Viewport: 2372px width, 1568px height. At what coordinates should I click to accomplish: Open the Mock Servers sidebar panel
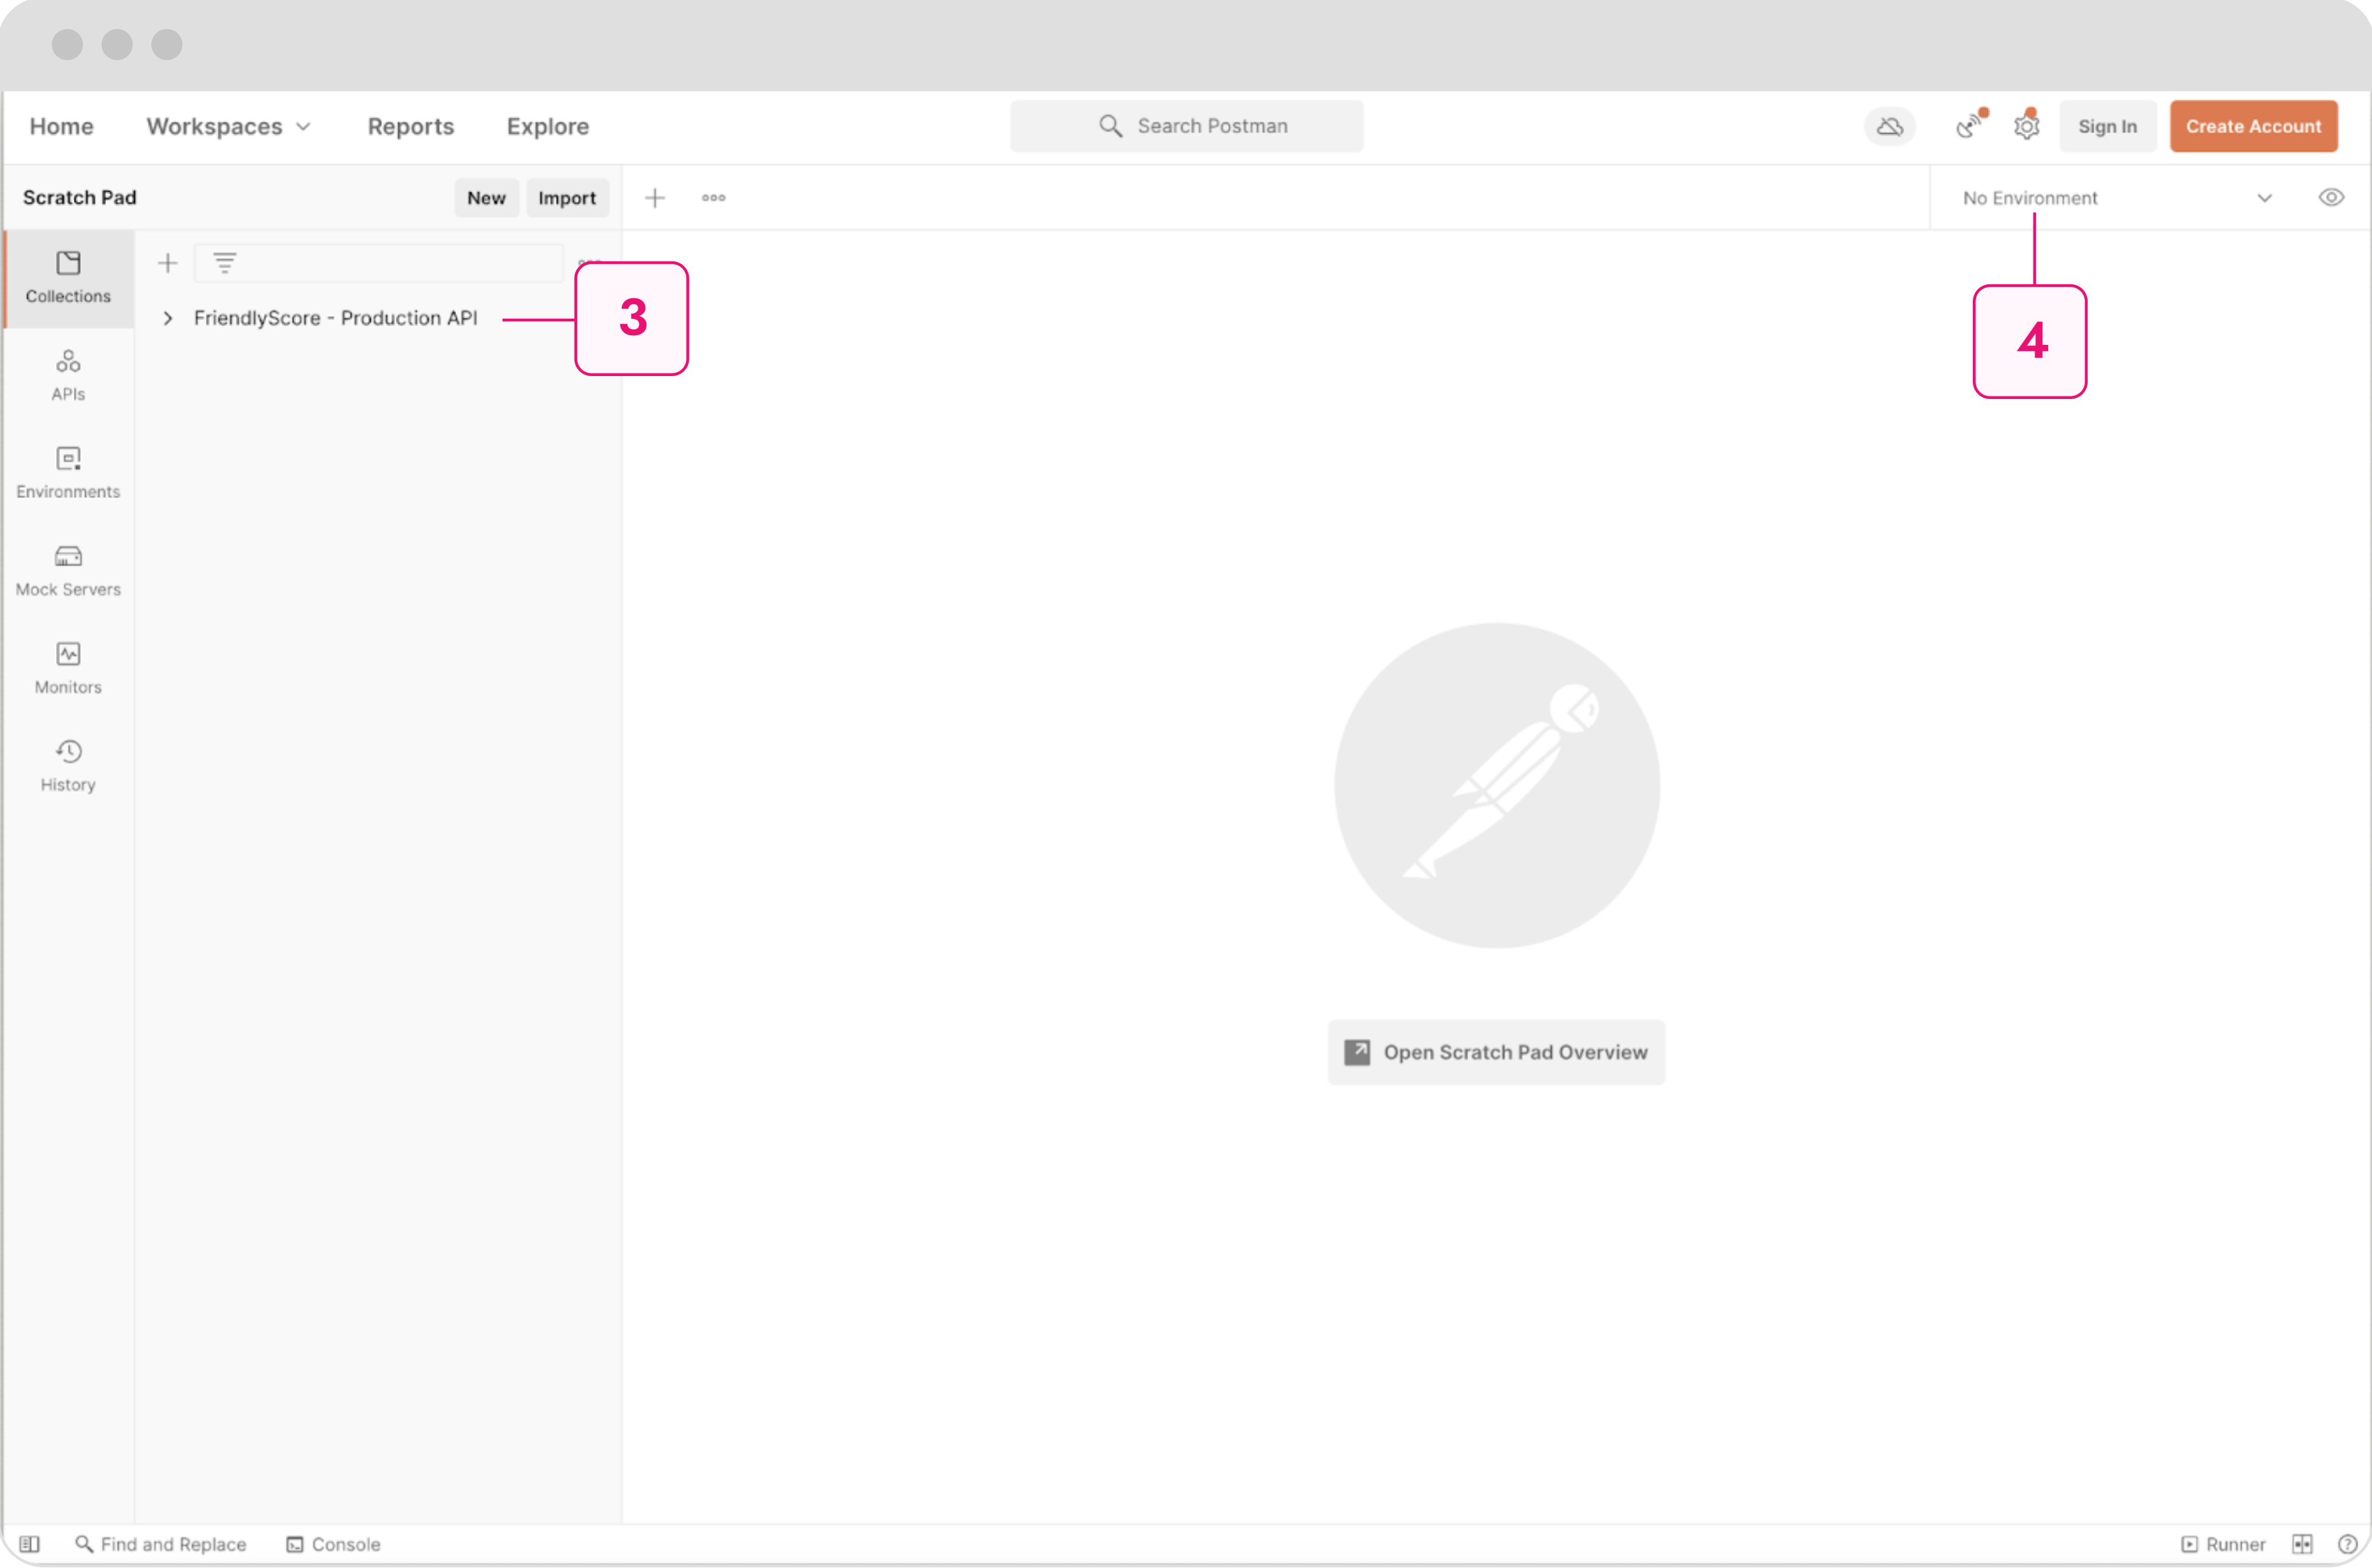tap(68, 571)
